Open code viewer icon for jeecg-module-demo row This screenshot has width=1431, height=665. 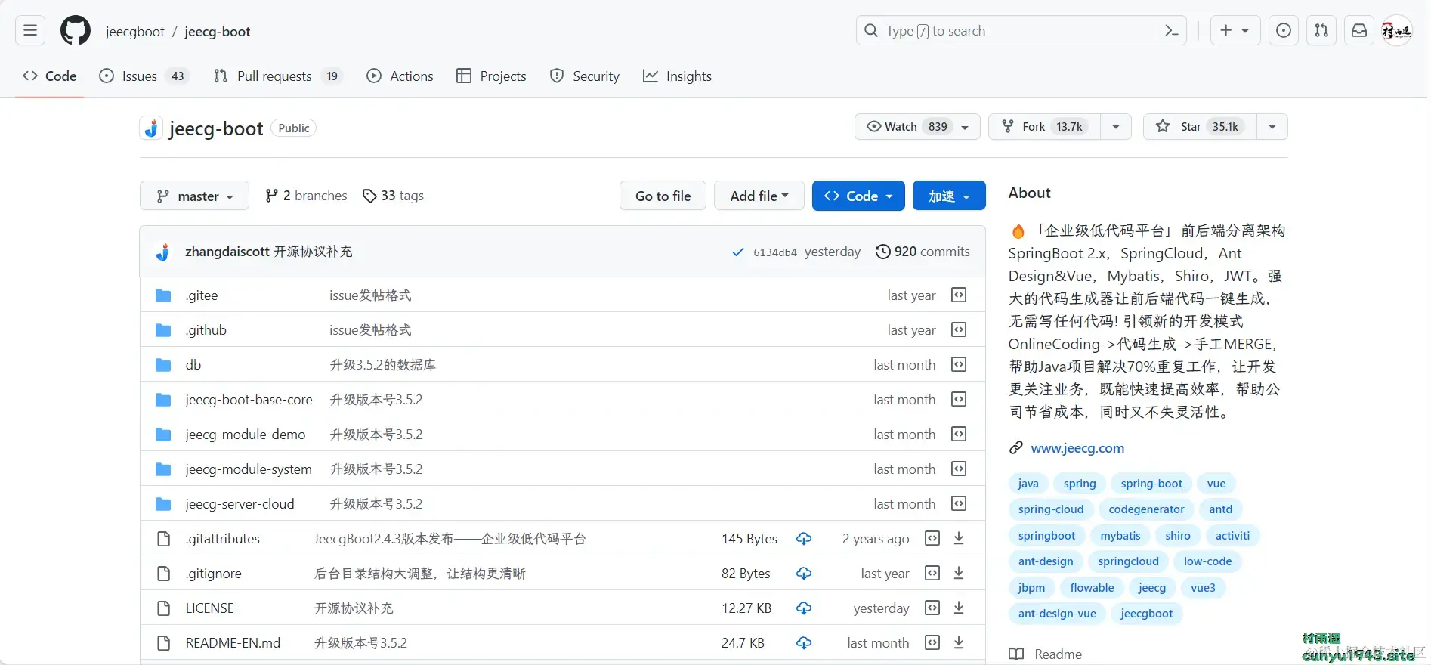click(x=959, y=434)
